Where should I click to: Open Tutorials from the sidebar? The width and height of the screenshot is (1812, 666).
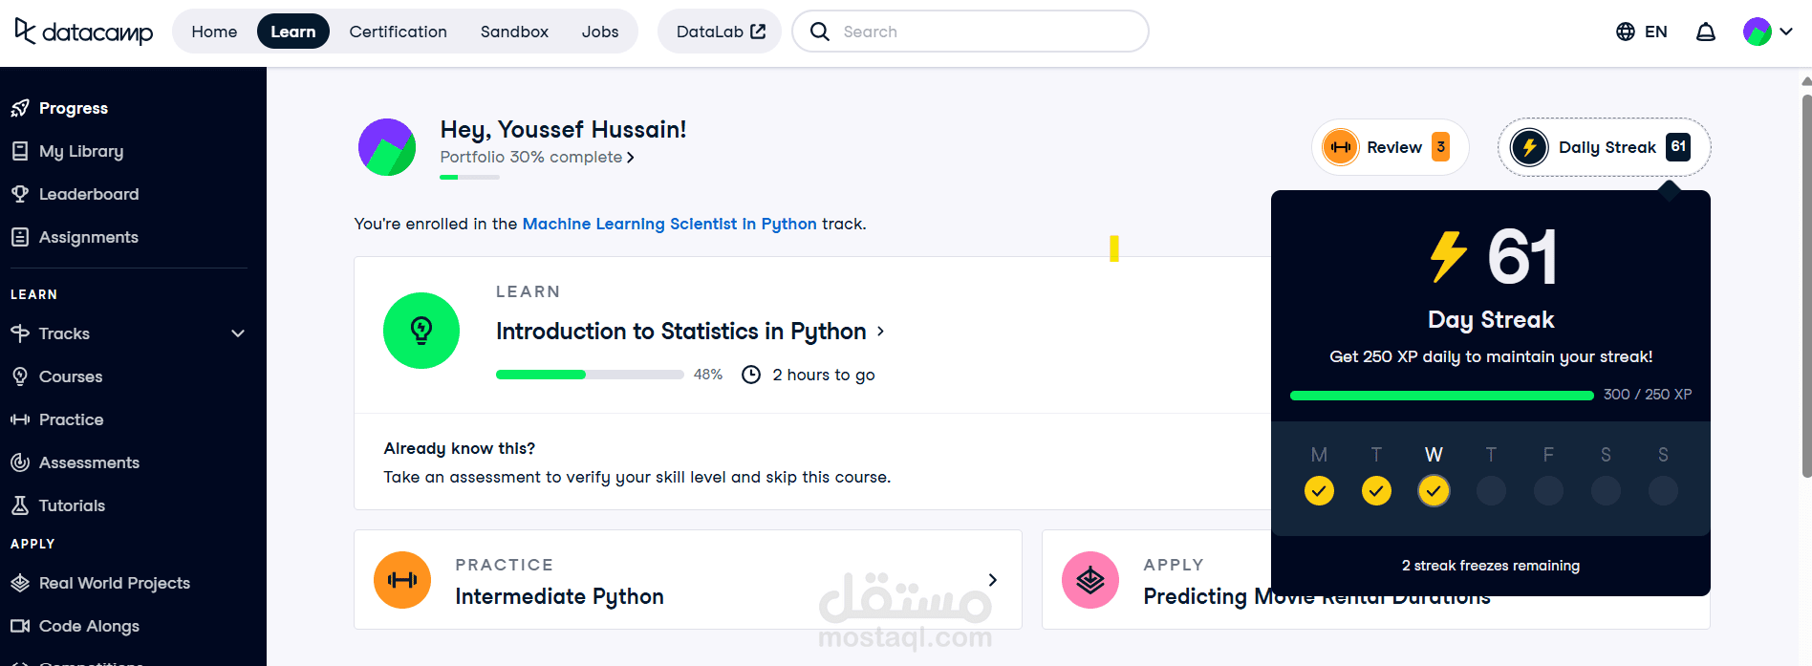(71, 505)
